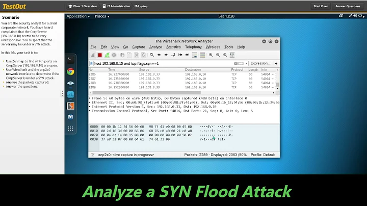Open Zenmap eye icon in dock
The image size is (367, 206).
[70, 83]
